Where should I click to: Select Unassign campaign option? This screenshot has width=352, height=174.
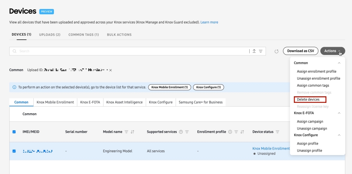pyautogui.click(x=312, y=128)
